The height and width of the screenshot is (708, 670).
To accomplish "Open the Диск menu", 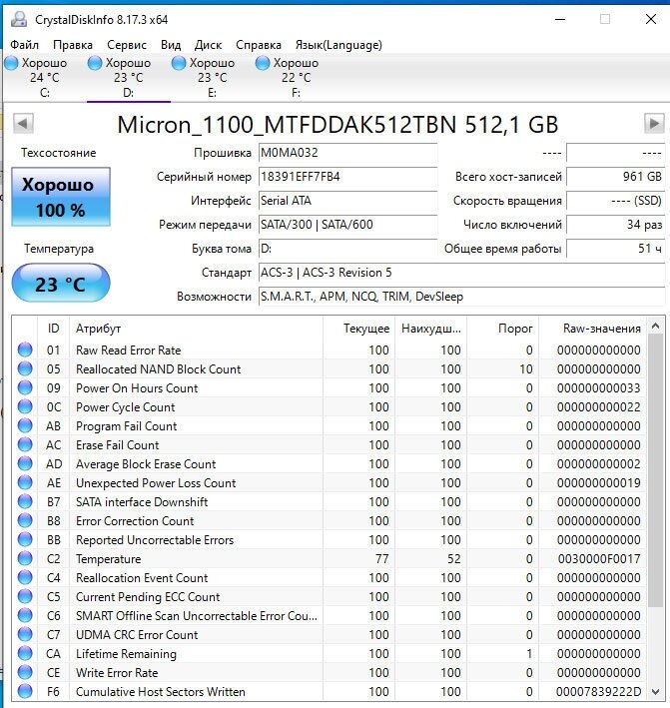I will coord(208,45).
